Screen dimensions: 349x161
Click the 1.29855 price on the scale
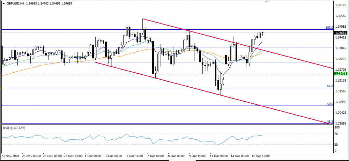[341, 123]
